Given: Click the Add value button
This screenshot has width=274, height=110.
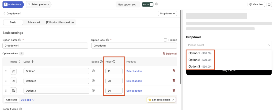Looking at the screenshot, I should point(12,100).
